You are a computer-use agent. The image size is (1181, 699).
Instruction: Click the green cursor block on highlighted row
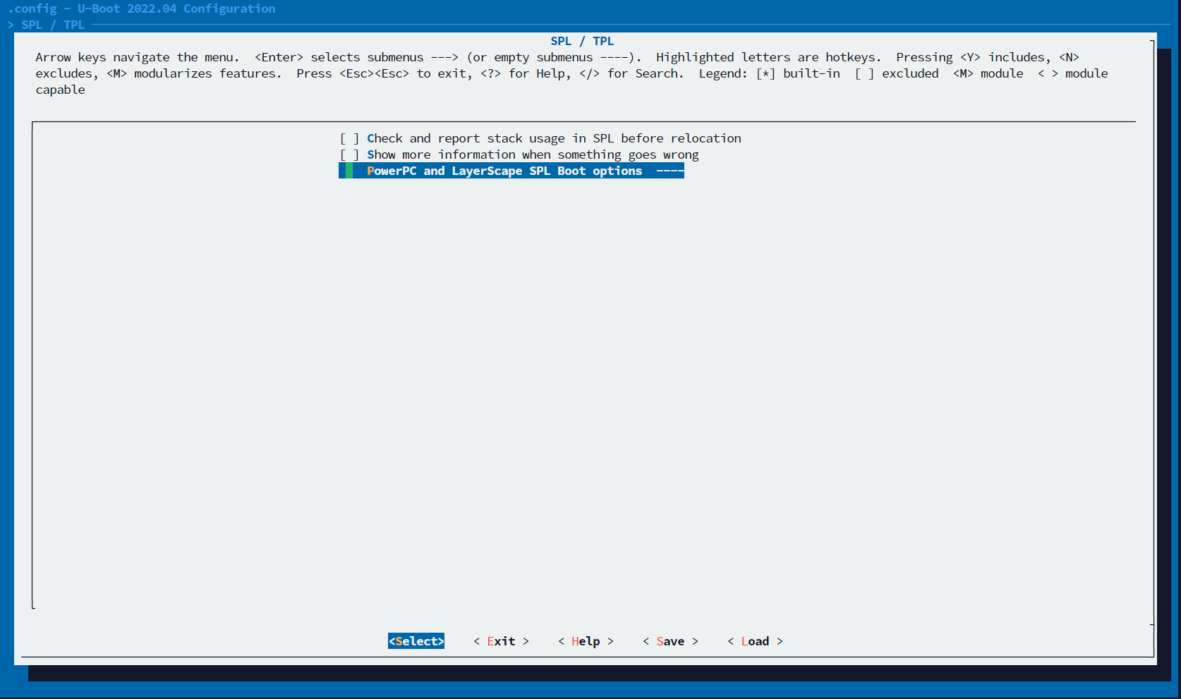pyautogui.click(x=349, y=171)
